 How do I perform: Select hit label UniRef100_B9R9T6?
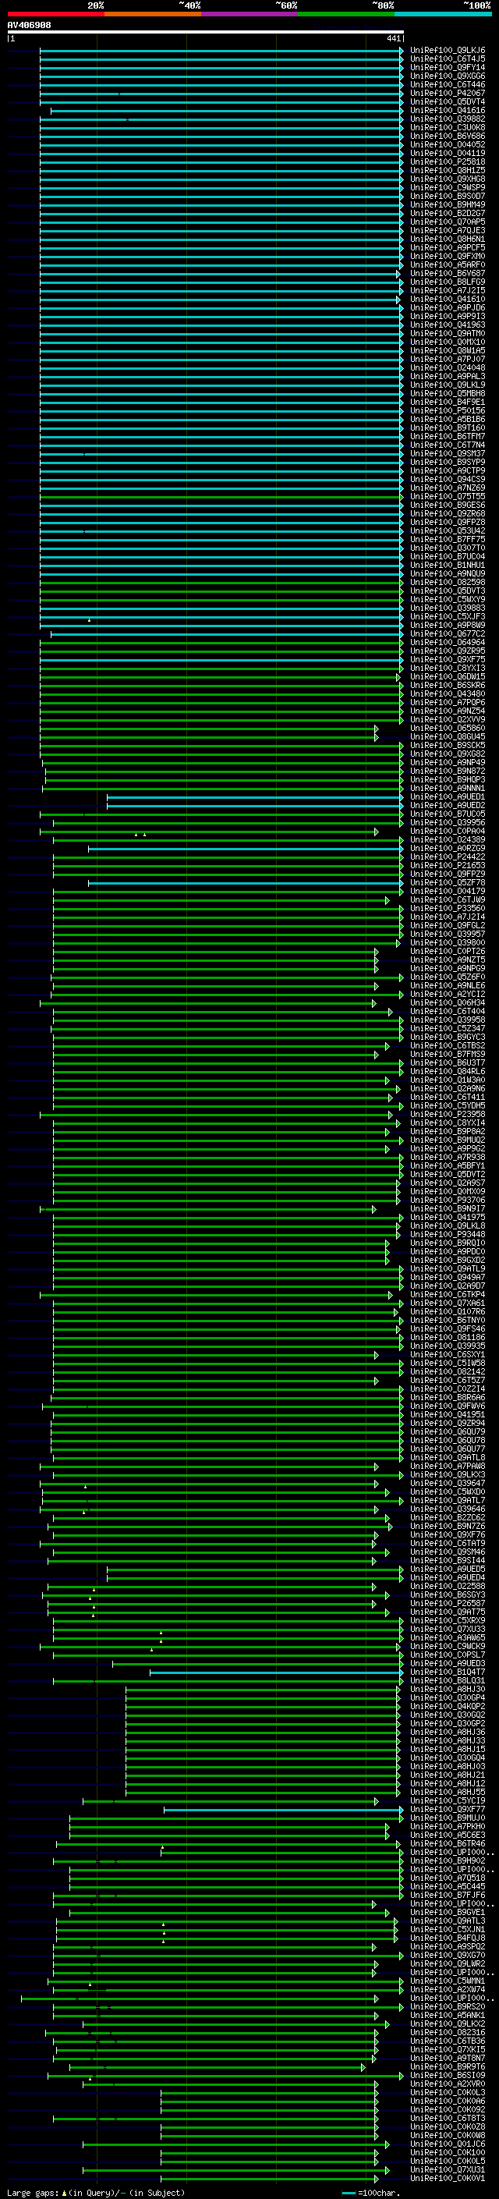[448, 2066]
